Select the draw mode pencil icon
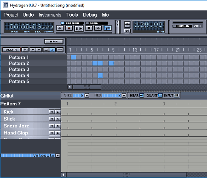Screen dimensions: 207x178 (x=52, y=50)
